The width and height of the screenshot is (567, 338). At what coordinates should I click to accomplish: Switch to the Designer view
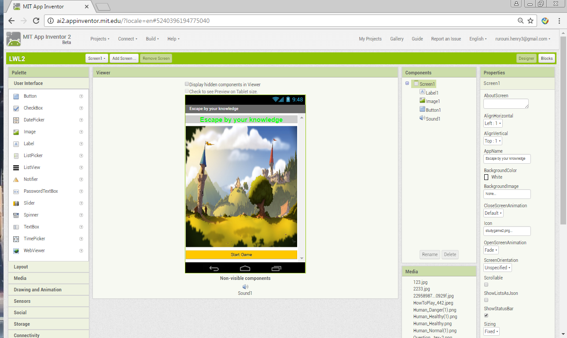click(x=526, y=58)
